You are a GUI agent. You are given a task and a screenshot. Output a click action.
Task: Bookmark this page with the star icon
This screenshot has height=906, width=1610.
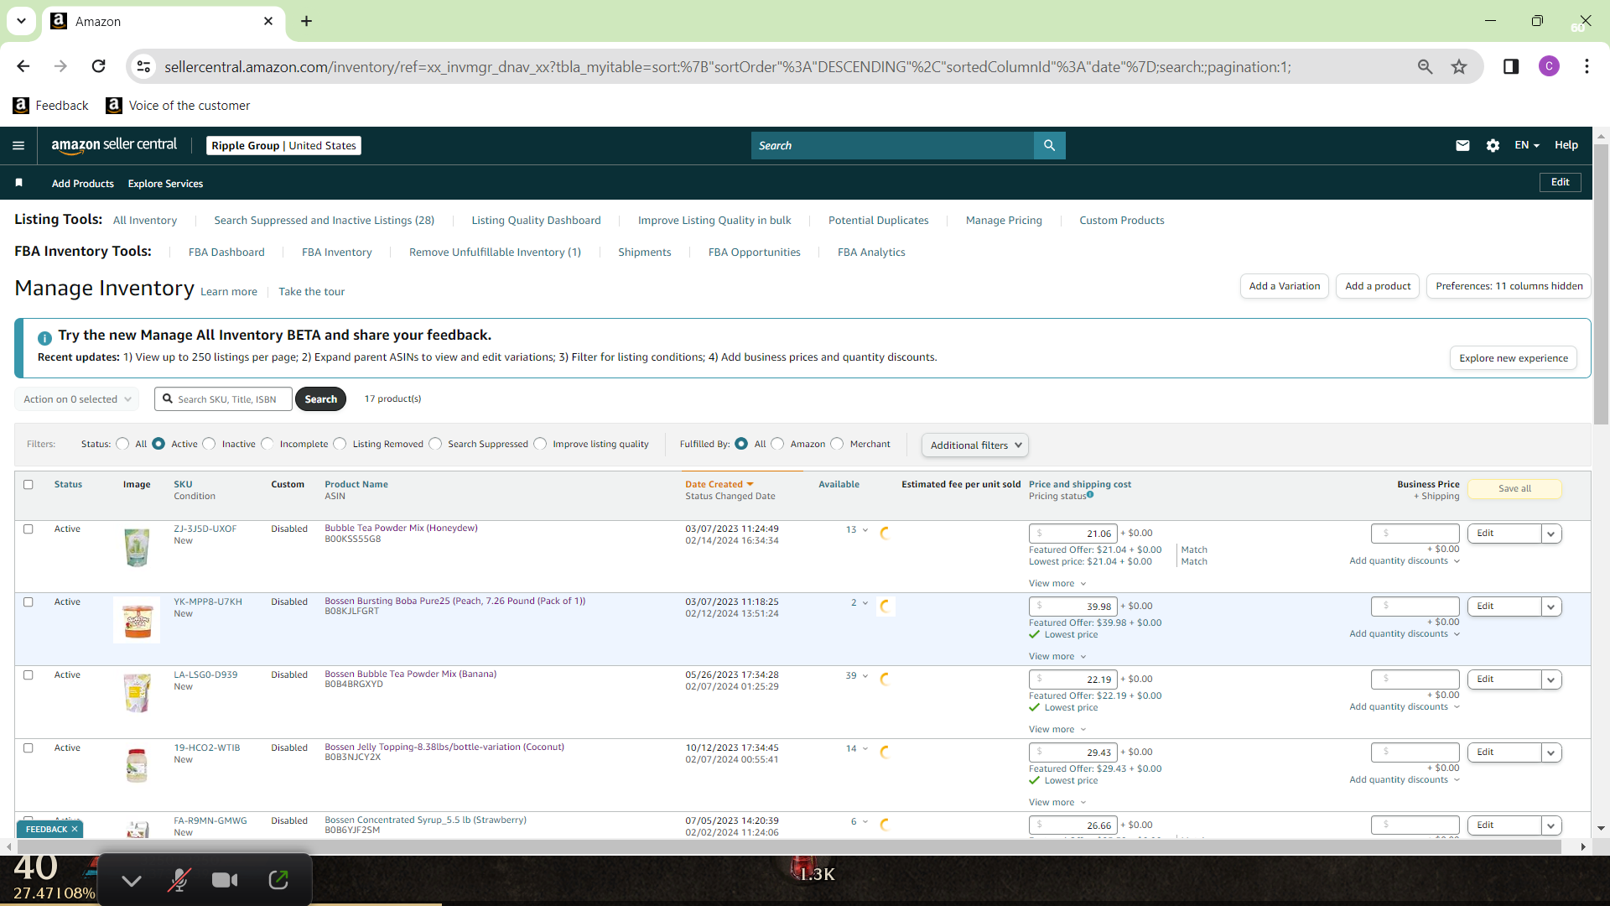pos(1459,66)
